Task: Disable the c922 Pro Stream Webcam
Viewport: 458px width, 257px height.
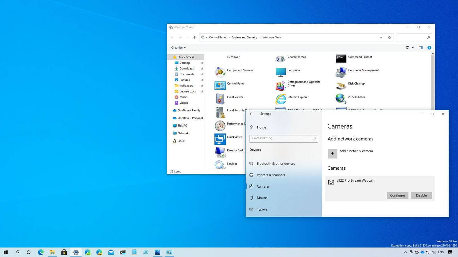Action: tap(421, 195)
